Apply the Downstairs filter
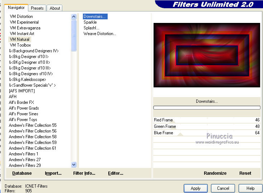 click(x=196, y=188)
